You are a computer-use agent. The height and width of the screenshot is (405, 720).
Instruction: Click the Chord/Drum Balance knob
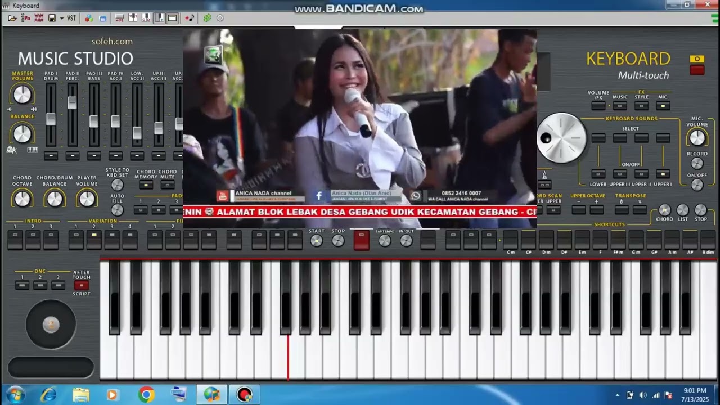pyautogui.click(x=55, y=198)
